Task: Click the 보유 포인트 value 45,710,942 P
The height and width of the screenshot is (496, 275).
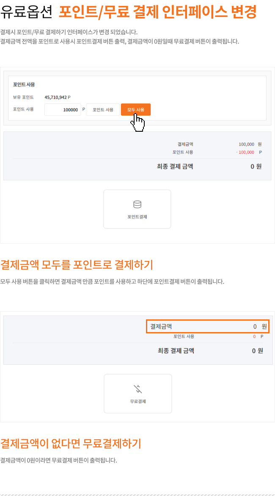Action: click(58, 97)
